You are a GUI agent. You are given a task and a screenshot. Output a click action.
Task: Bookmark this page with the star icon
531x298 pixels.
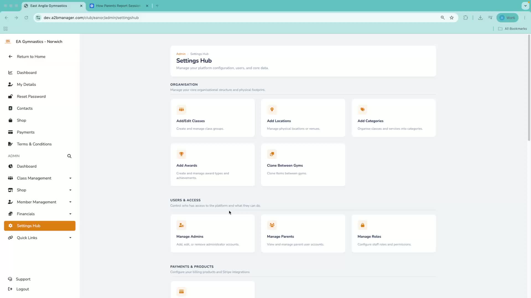pyautogui.click(x=452, y=18)
